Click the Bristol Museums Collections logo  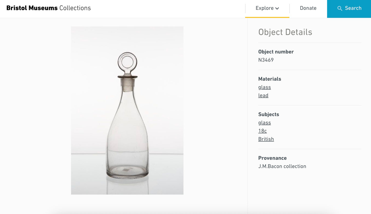[x=49, y=8]
